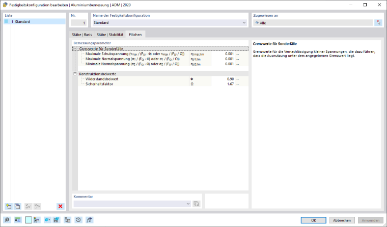The height and width of the screenshot is (227, 387).
Task: Click the multicolor selection dialog icon
Action: coord(37,220)
